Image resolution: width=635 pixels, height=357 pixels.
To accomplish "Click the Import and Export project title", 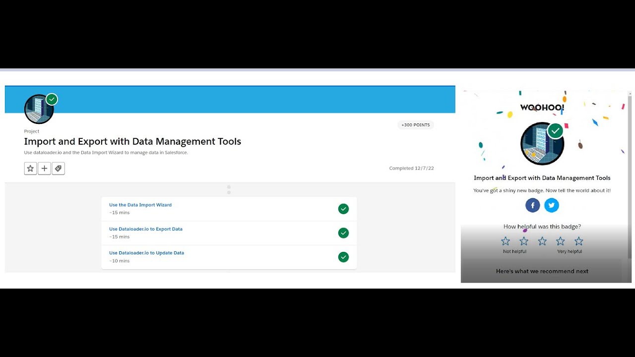I will [132, 141].
